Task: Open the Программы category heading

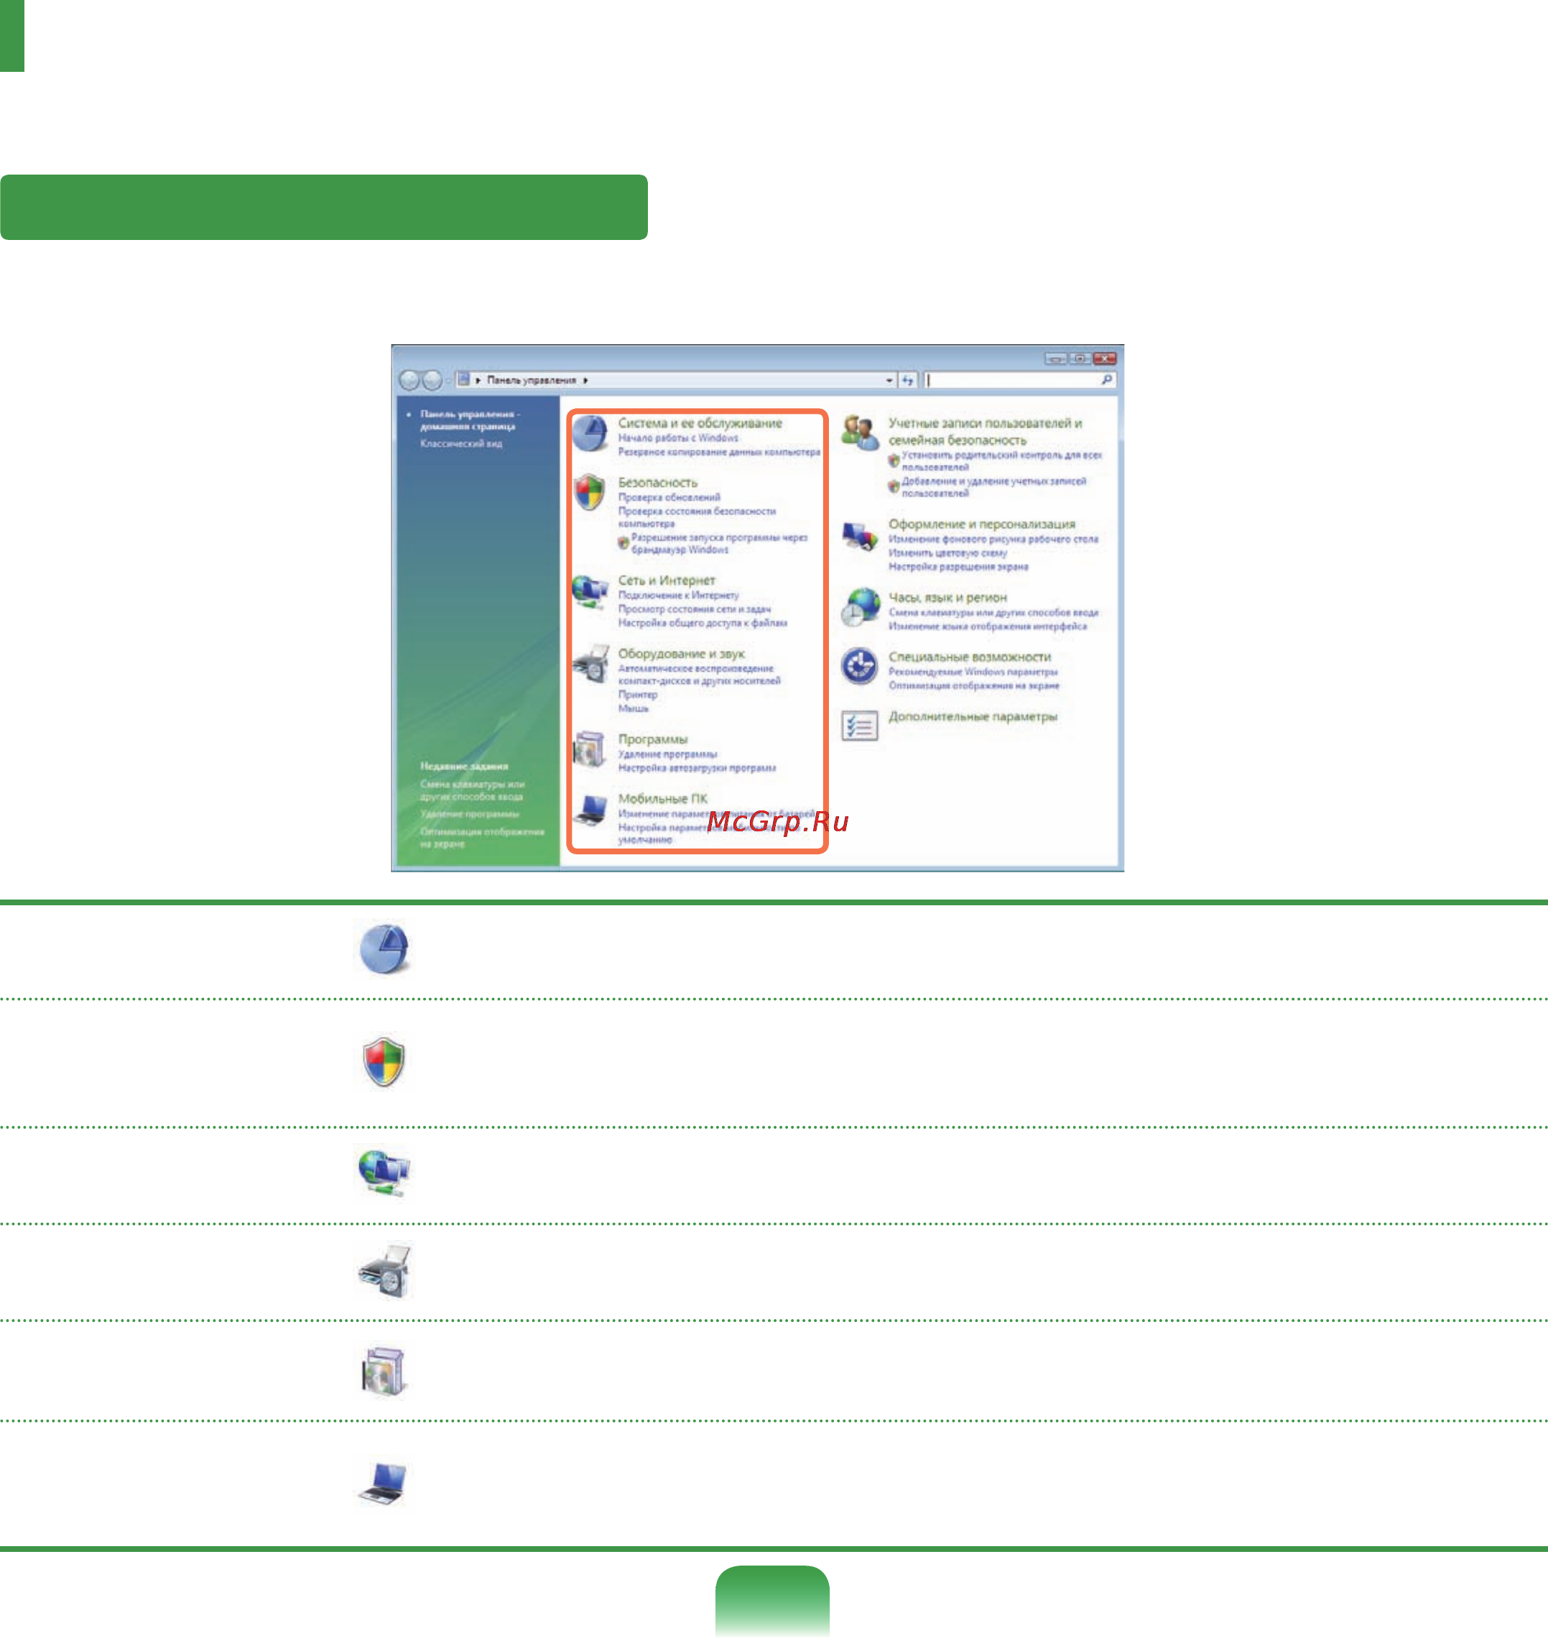Action: click(653, 739)
